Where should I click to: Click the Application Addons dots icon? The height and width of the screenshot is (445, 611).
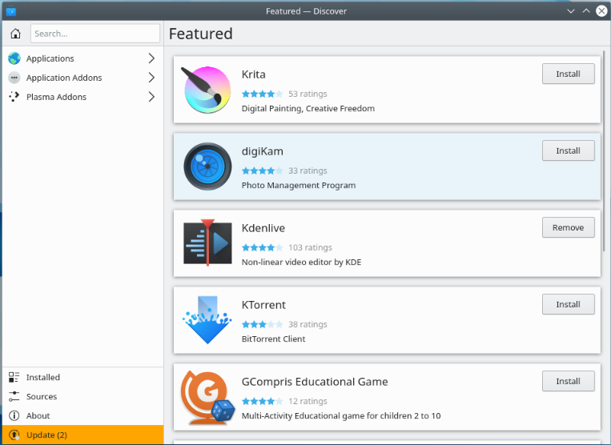coord(14,78)
